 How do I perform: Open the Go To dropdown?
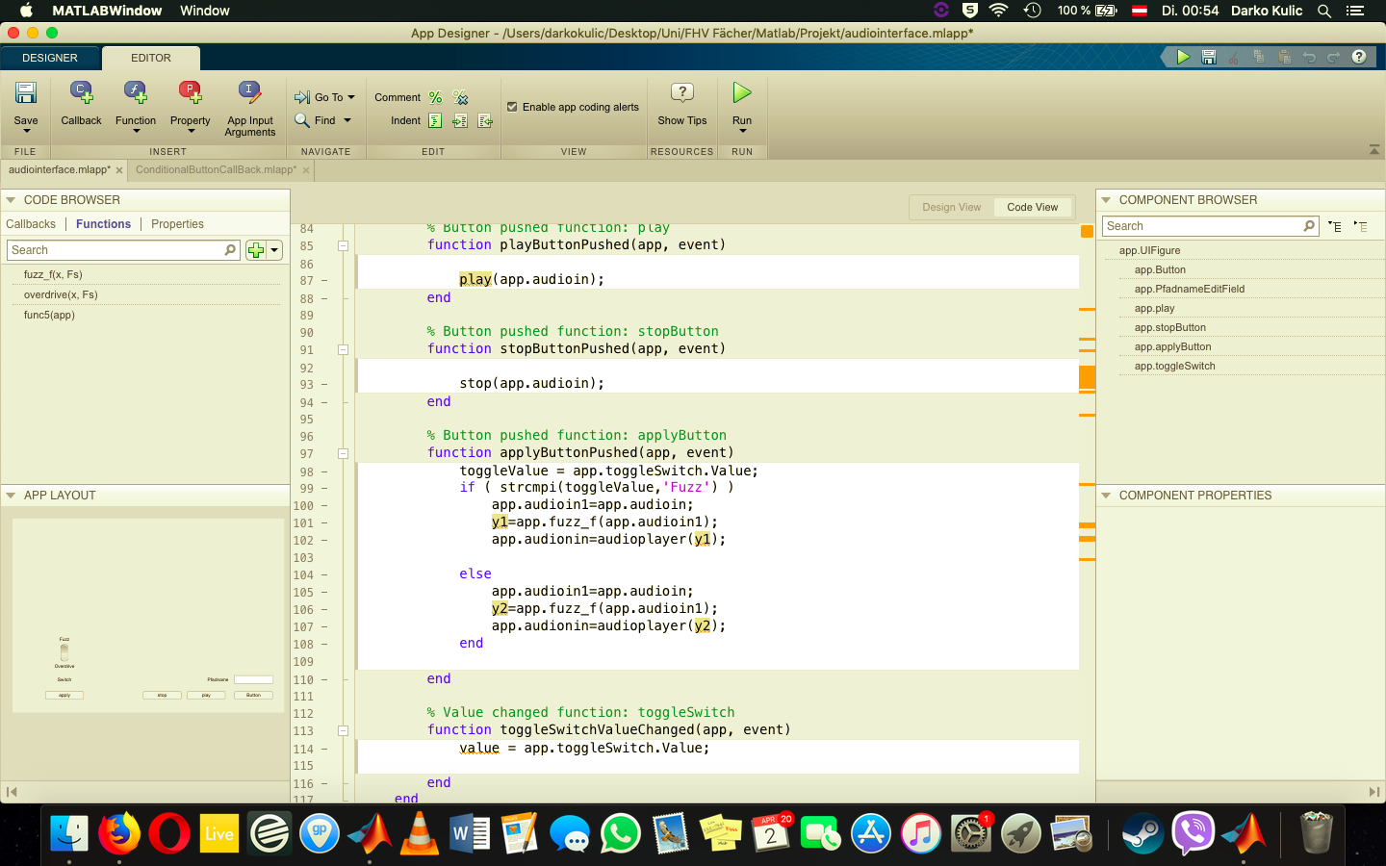click(x=326, y=97)
